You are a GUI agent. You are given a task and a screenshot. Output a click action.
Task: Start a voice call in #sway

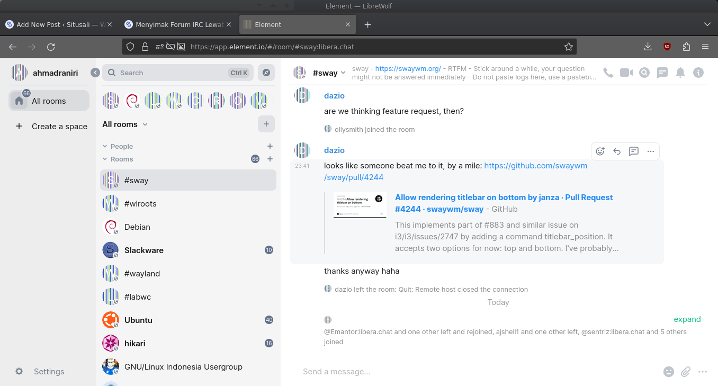[608, 73]
